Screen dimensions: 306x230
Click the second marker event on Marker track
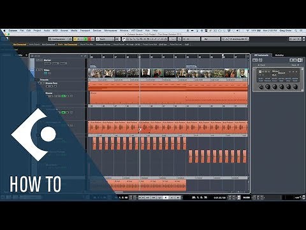tap(191, 66)
